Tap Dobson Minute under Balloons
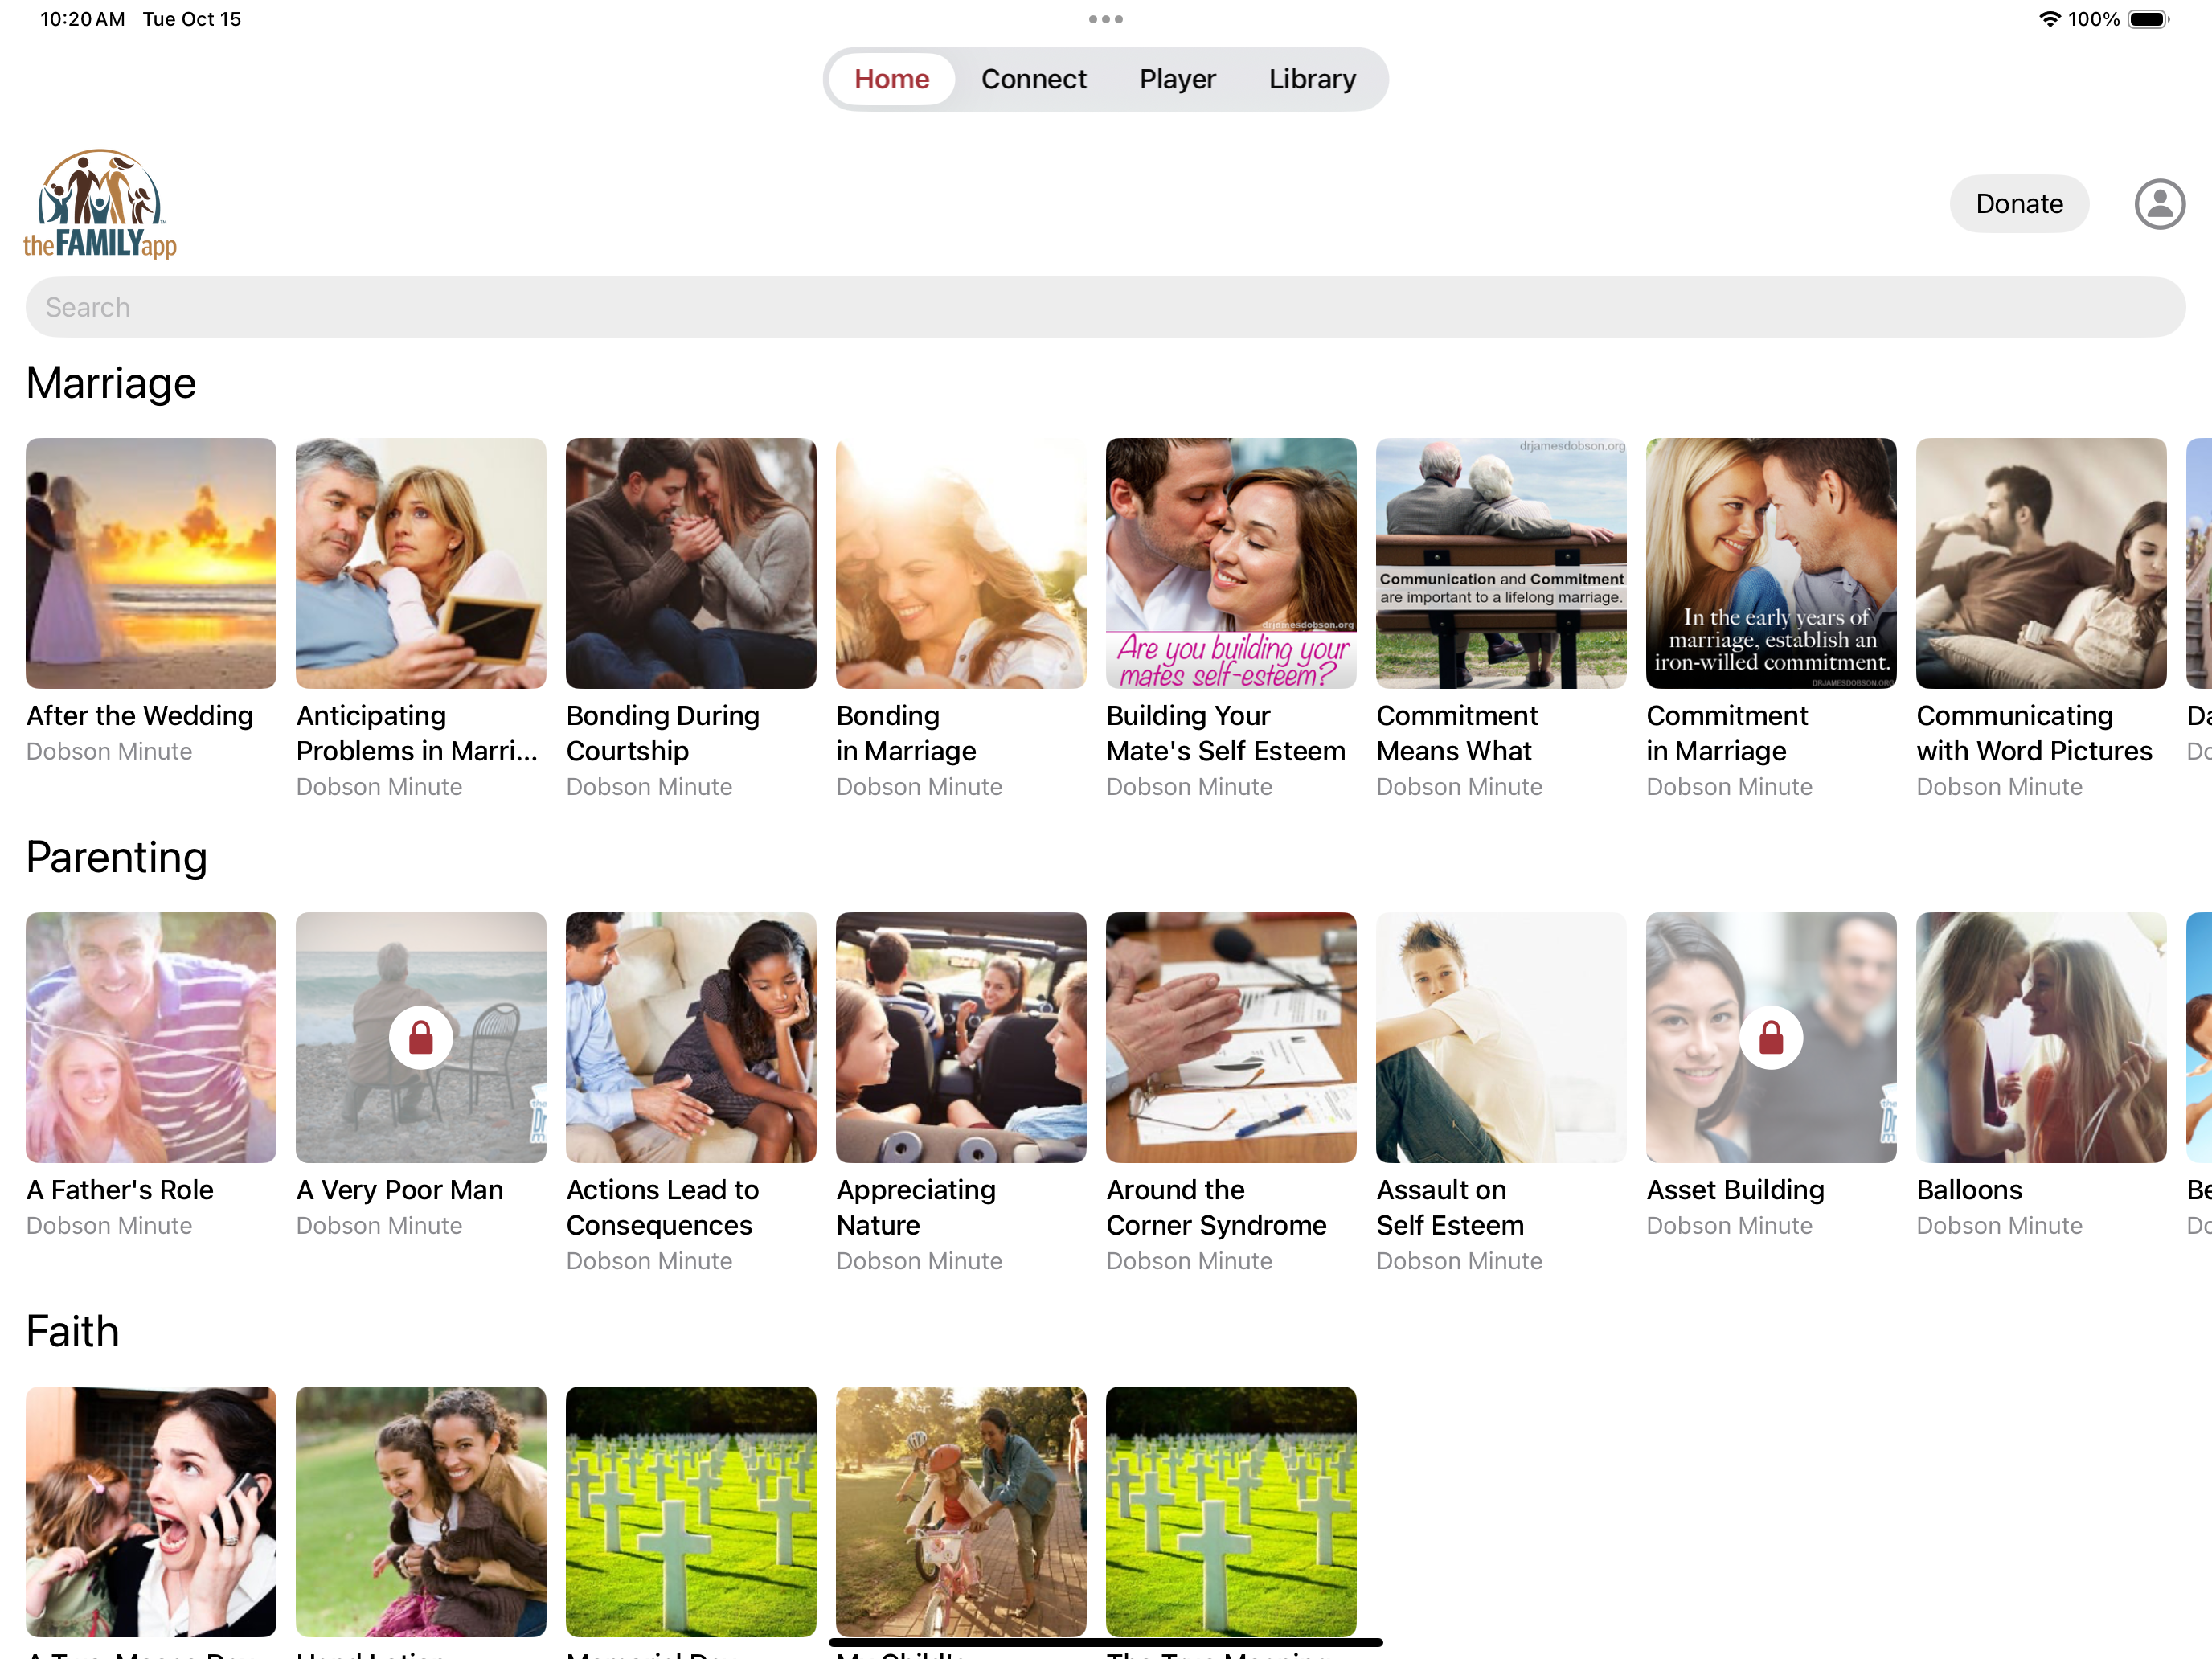2212x1659 pixels. [1999, 1226]
